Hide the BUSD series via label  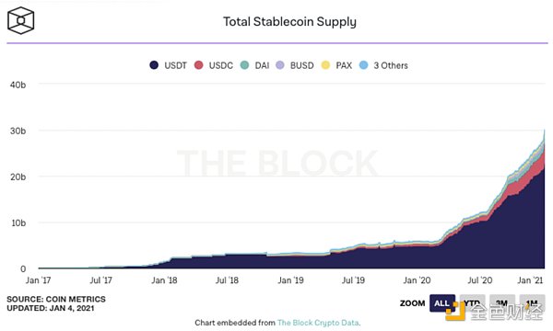302,65
